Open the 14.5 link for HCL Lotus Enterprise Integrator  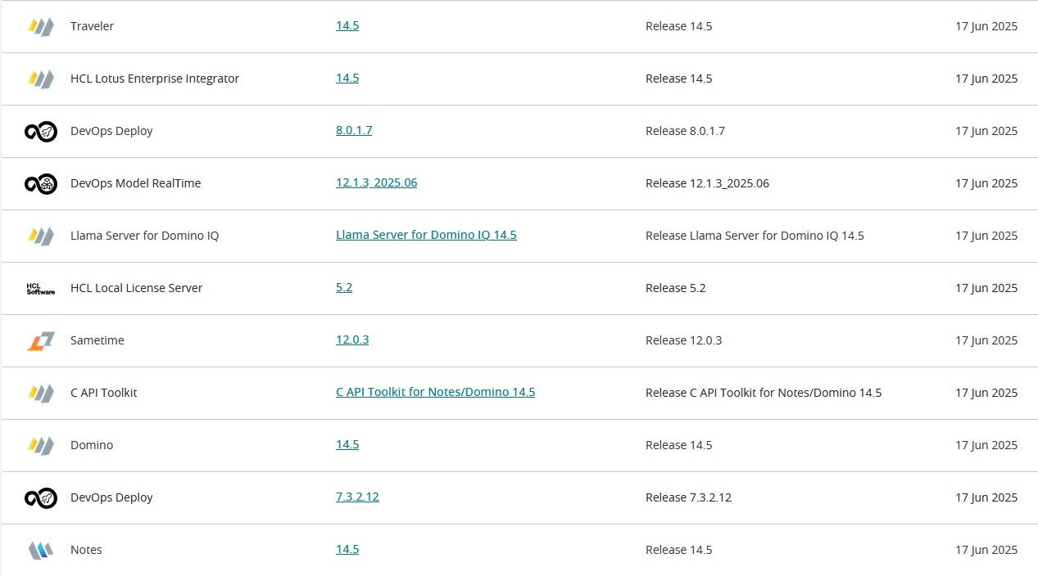[x=347, y=78]
